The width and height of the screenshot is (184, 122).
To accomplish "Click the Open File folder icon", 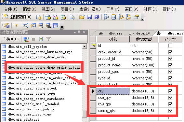I will [82, 17].
